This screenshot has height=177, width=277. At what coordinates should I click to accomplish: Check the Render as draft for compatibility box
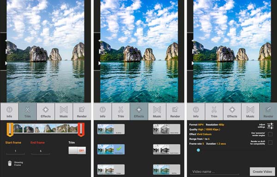270,143
